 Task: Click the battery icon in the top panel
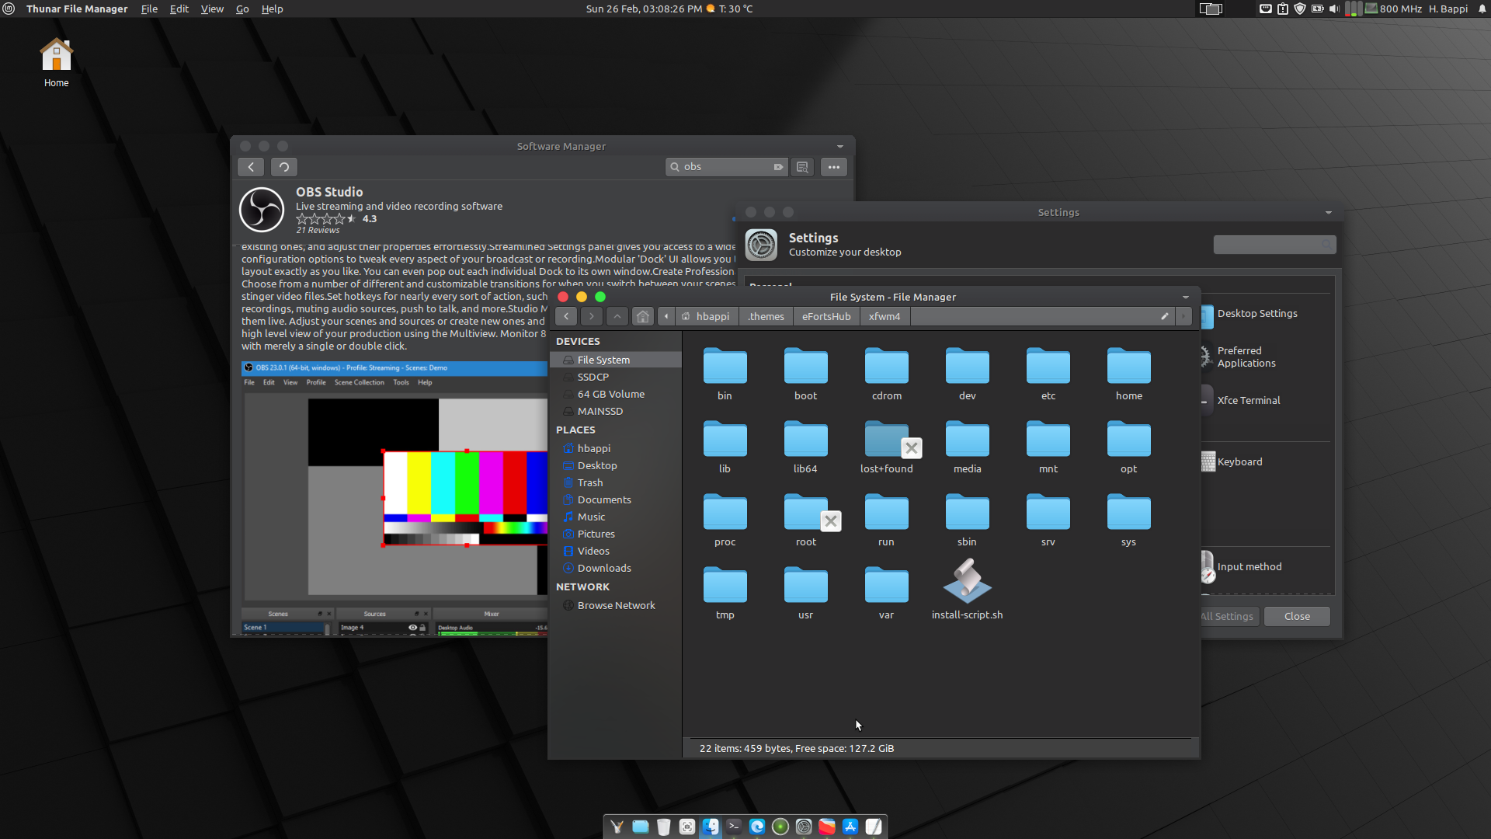(1317, 9)
